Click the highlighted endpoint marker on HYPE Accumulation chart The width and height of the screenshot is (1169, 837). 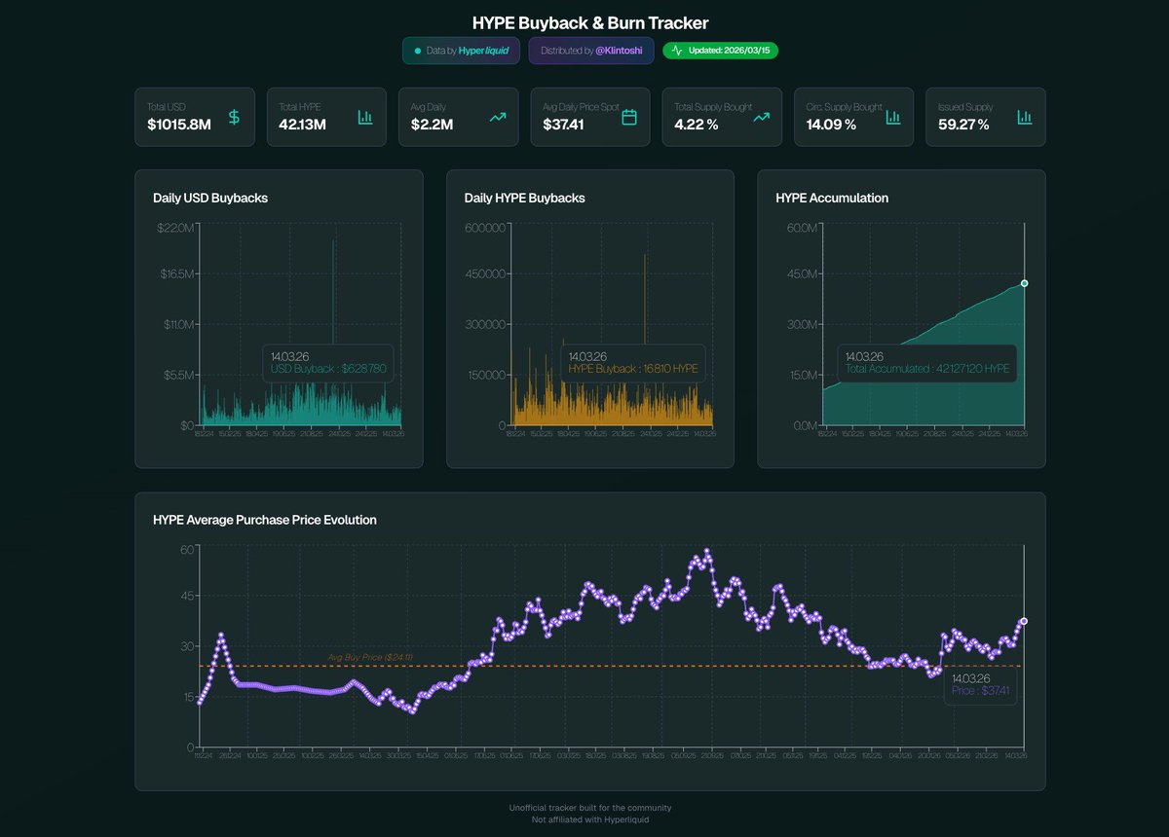click(x=1024, y=283)
